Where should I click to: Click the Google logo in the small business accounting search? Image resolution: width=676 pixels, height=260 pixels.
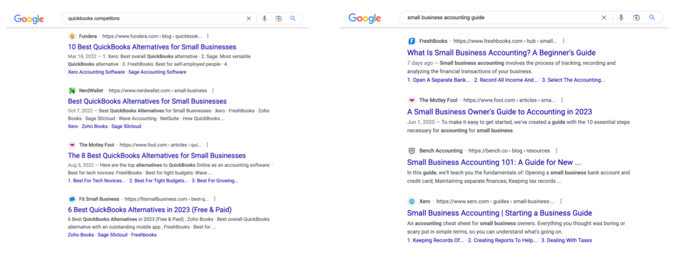364,18
